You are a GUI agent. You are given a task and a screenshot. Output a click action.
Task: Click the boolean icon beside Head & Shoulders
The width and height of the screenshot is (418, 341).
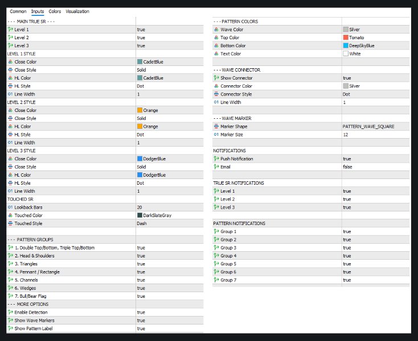10,256
